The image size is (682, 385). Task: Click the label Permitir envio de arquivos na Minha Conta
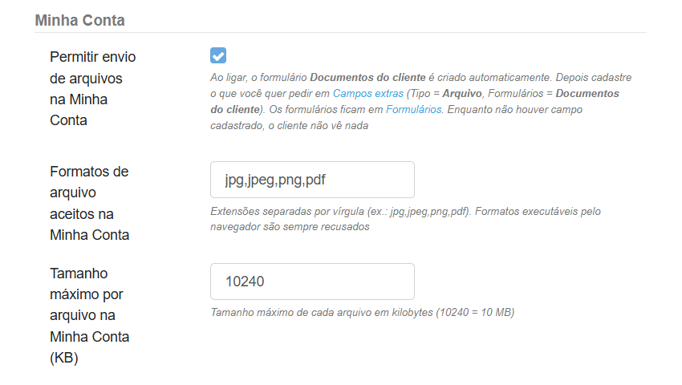pos(92,88)
